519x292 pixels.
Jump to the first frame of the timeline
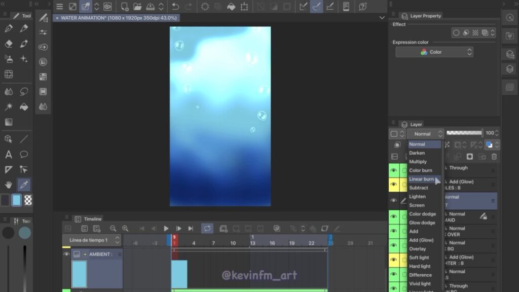tap(142, 229)
